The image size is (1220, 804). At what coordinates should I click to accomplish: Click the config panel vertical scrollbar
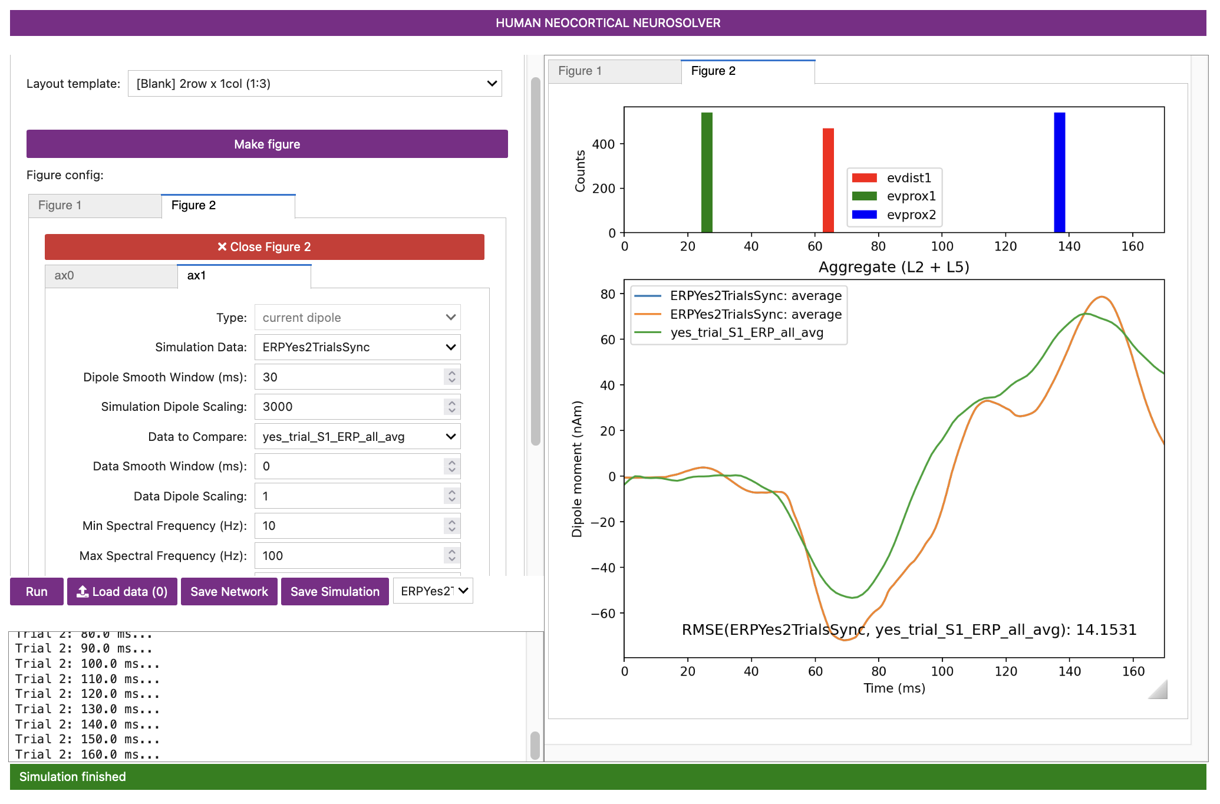pyautogui.click(x=536, y=261)
